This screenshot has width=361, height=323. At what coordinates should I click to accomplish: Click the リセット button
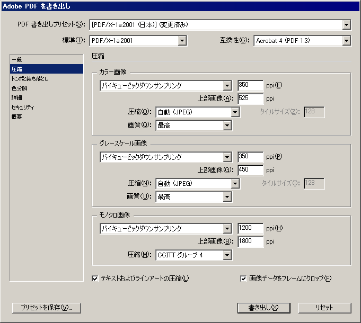tap(324, 308)
